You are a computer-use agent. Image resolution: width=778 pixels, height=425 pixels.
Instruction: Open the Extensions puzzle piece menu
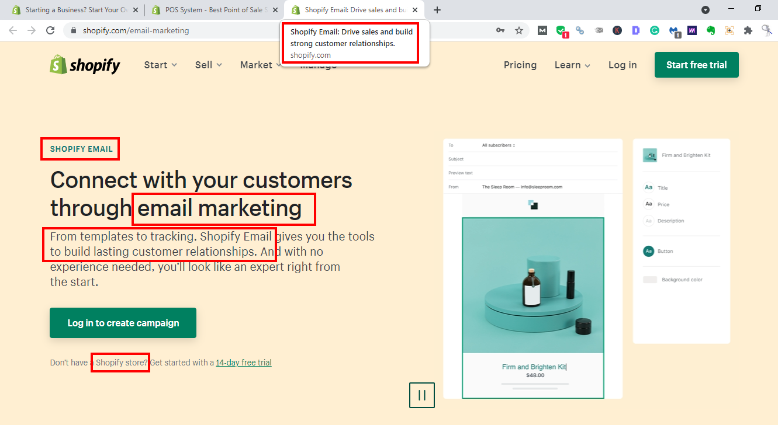[x=748, y=30]
